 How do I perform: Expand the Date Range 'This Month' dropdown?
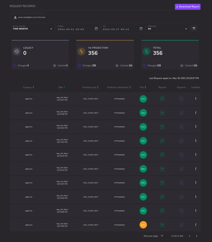click(33, 28)
